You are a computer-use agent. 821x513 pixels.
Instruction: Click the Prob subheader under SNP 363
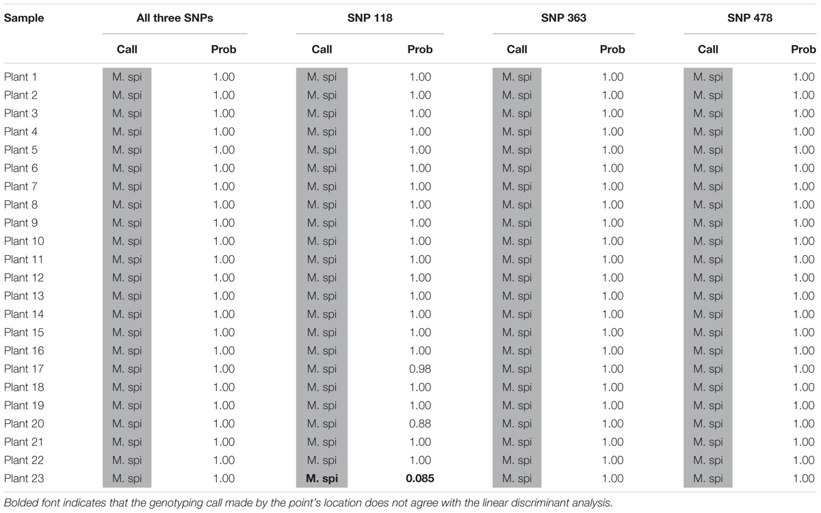(612, 49)
